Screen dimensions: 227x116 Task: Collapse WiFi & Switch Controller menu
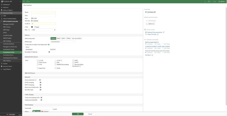coord(11,21)
